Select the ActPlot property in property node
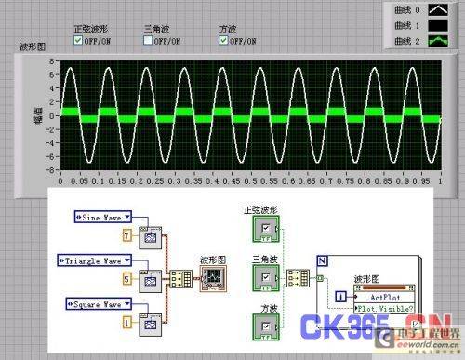This screenshot has width=465, height=360. [x=384, y=298]
